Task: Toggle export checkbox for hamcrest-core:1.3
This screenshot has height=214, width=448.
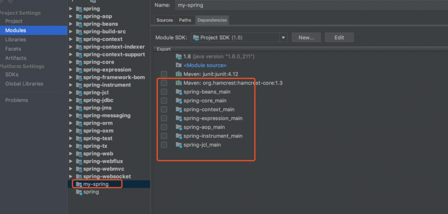Action: coord(164,83)
